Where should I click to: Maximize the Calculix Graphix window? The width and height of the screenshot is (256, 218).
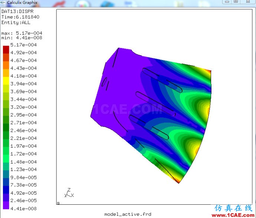(x=236, y=1)
